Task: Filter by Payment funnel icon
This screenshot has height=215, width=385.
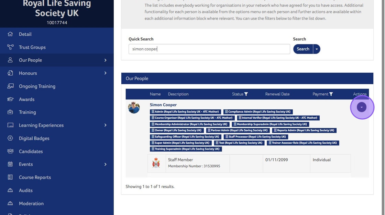Action: tap(331, 94)
